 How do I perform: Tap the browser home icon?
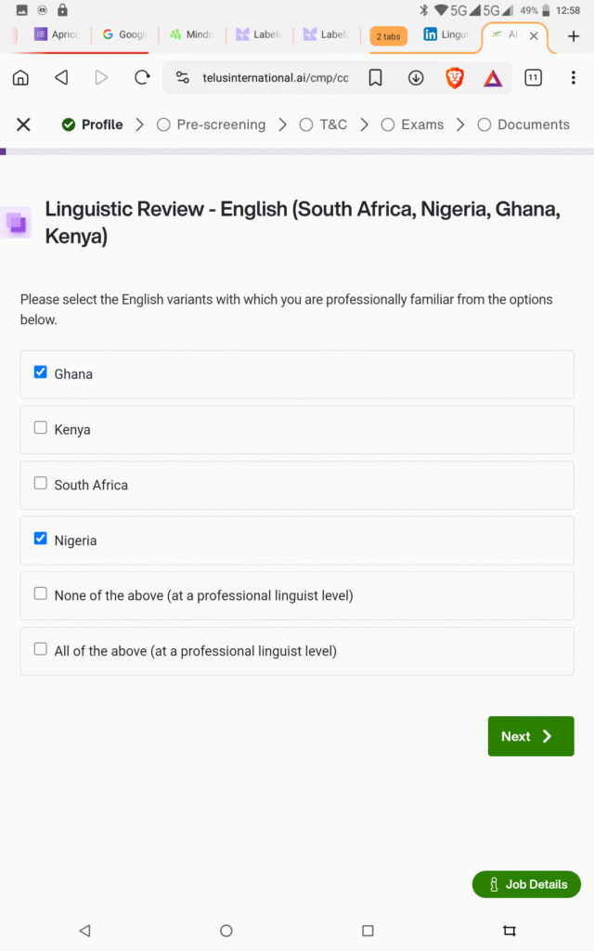pos(20,78)
